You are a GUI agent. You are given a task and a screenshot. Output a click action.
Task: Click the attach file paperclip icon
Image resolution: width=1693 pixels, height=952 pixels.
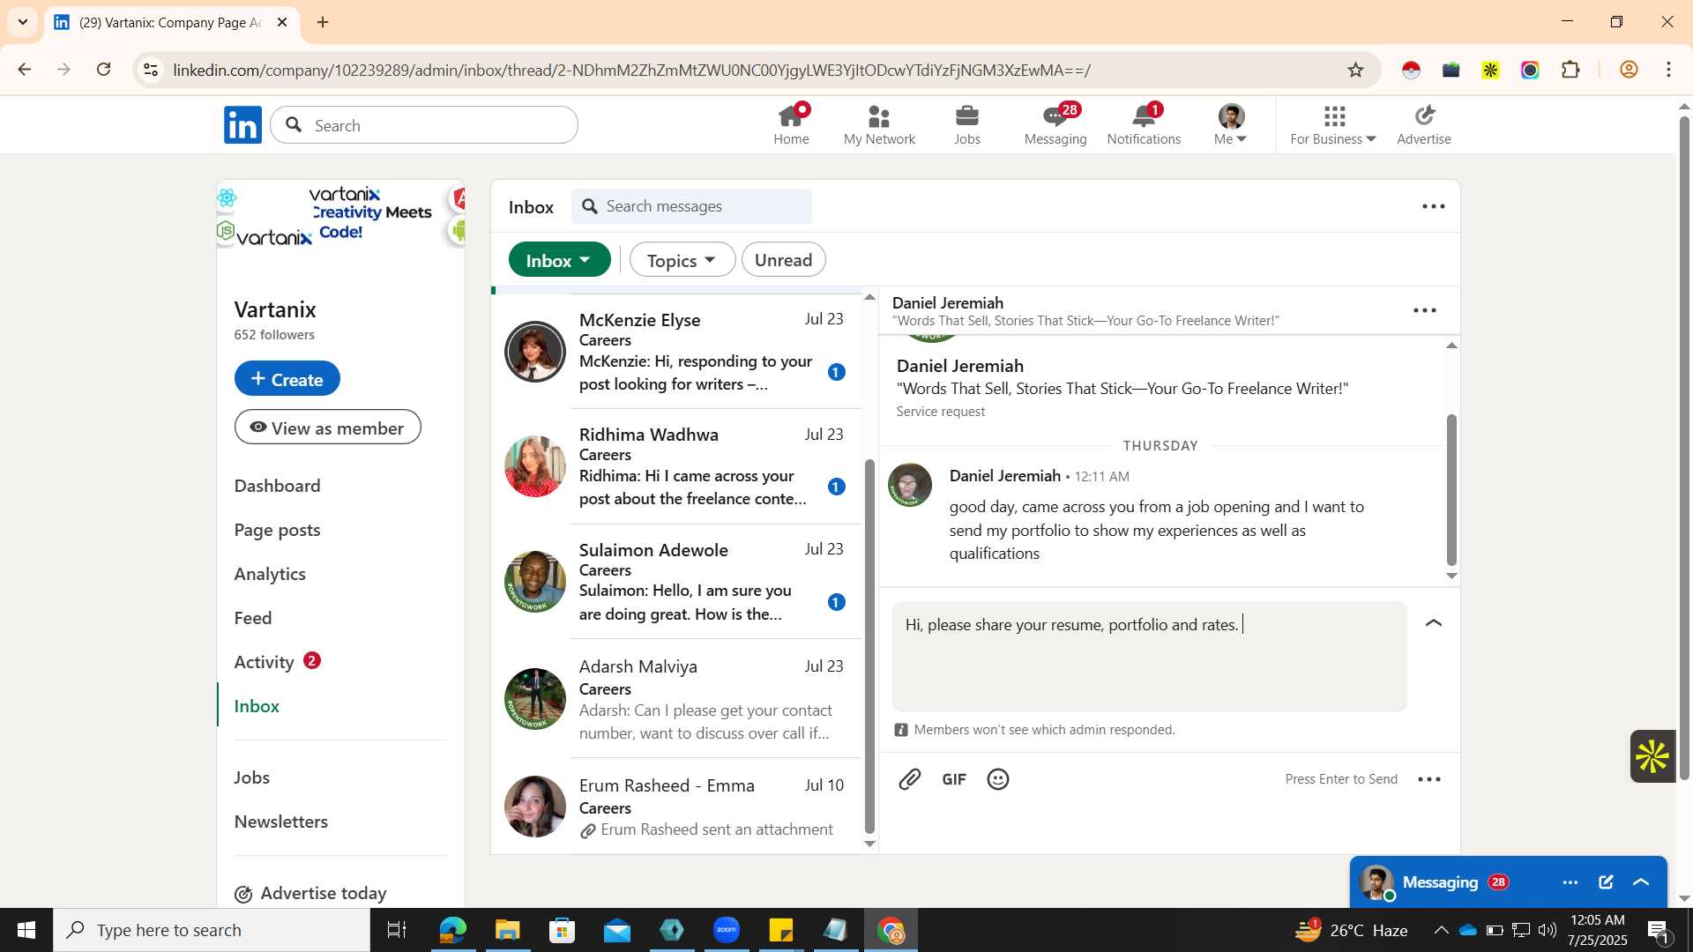pyautogui.click(x=909, y=779)
